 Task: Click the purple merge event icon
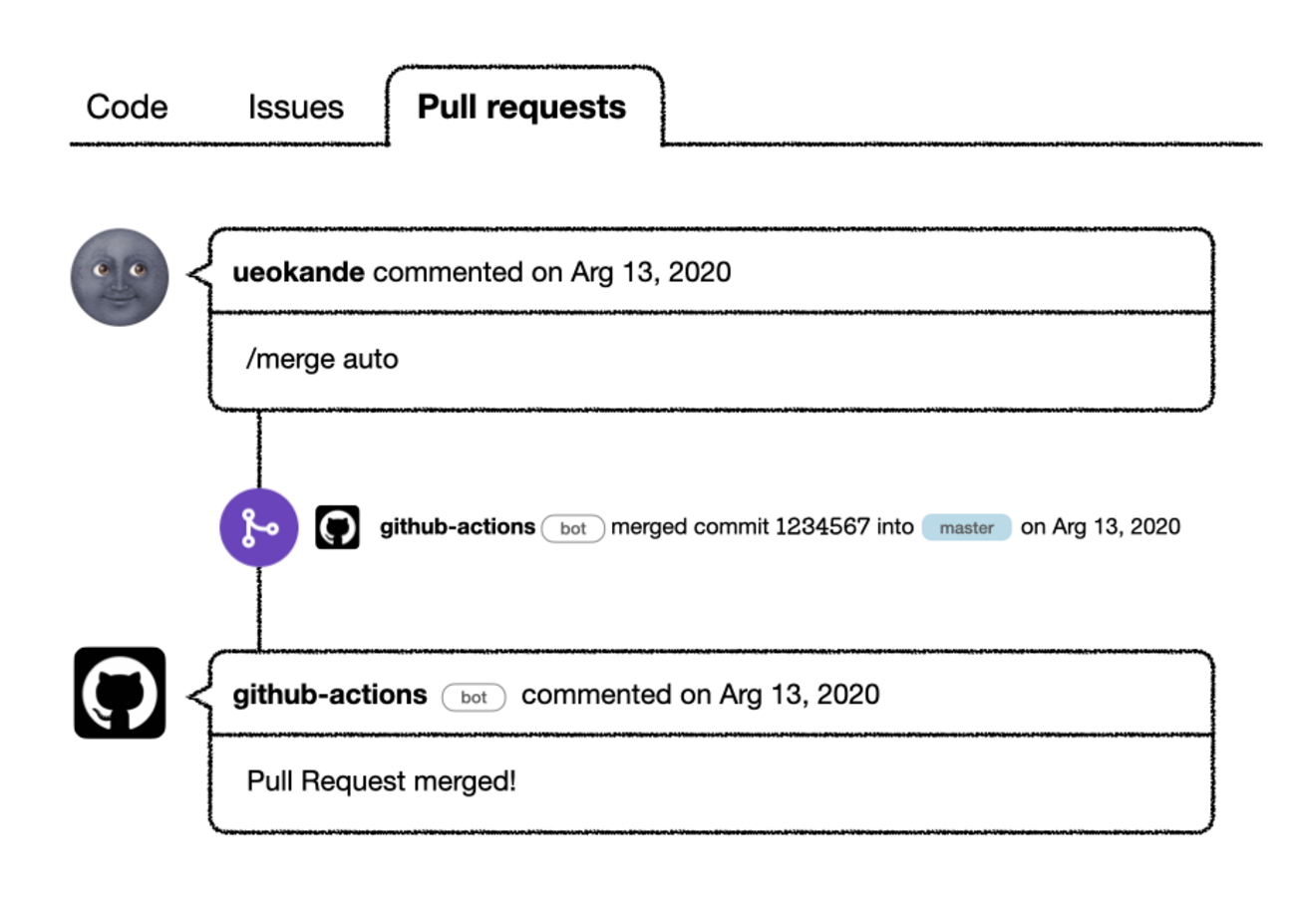(258, 527)
